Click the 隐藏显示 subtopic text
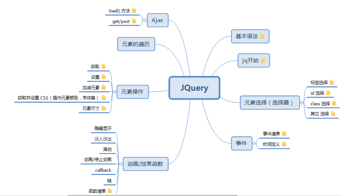Image resolution: width=342 pixels, height=196 pixels. pyautogui.click(x=103, y=128)
